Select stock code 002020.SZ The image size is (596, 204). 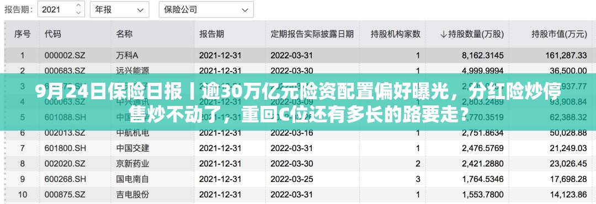65,164
